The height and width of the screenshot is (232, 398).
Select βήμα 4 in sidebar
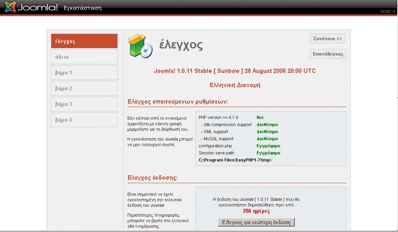pos(84,120)
